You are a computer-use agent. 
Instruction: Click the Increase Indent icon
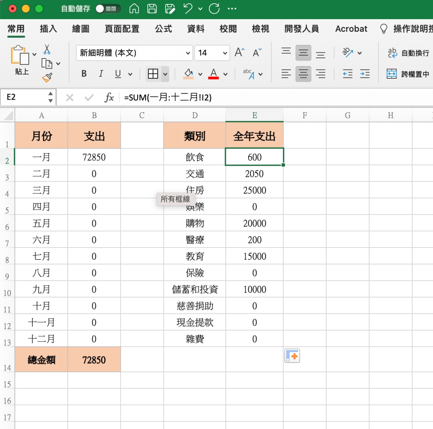click(x=365, y=74)
